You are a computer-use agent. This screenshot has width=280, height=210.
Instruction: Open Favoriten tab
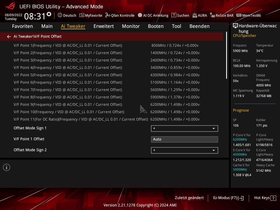click(22, 26)
